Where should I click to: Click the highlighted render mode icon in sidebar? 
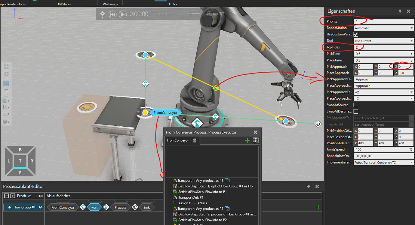7,84
